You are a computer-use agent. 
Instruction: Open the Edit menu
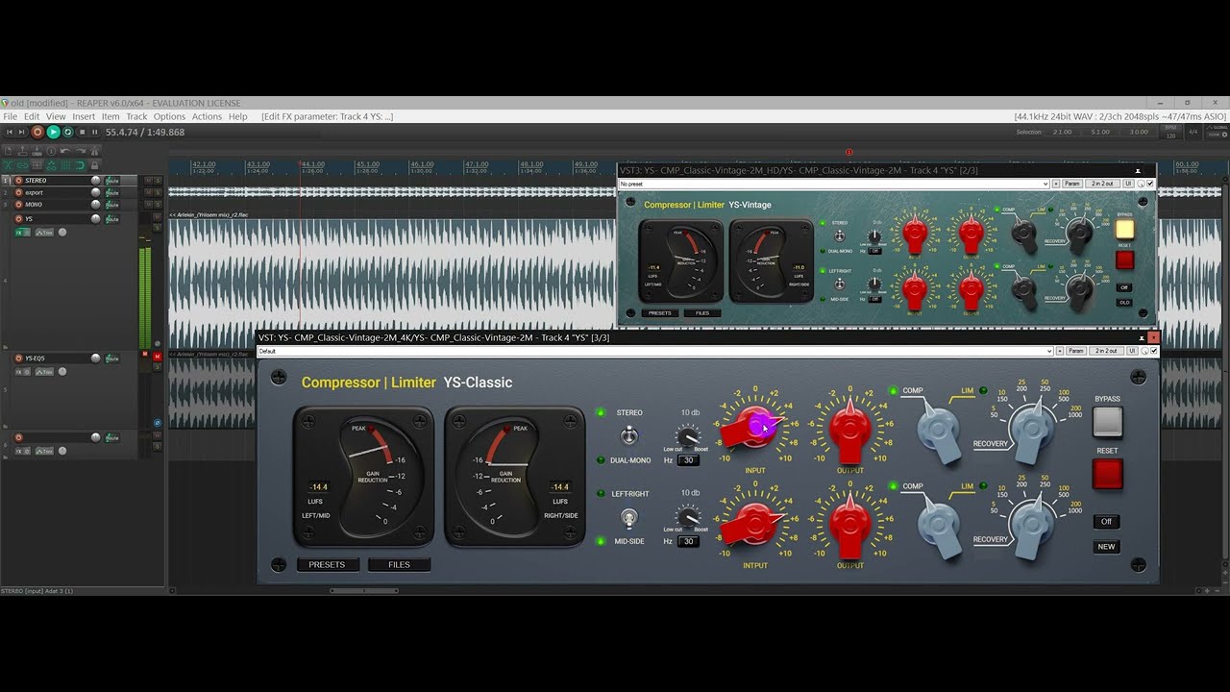32,116
